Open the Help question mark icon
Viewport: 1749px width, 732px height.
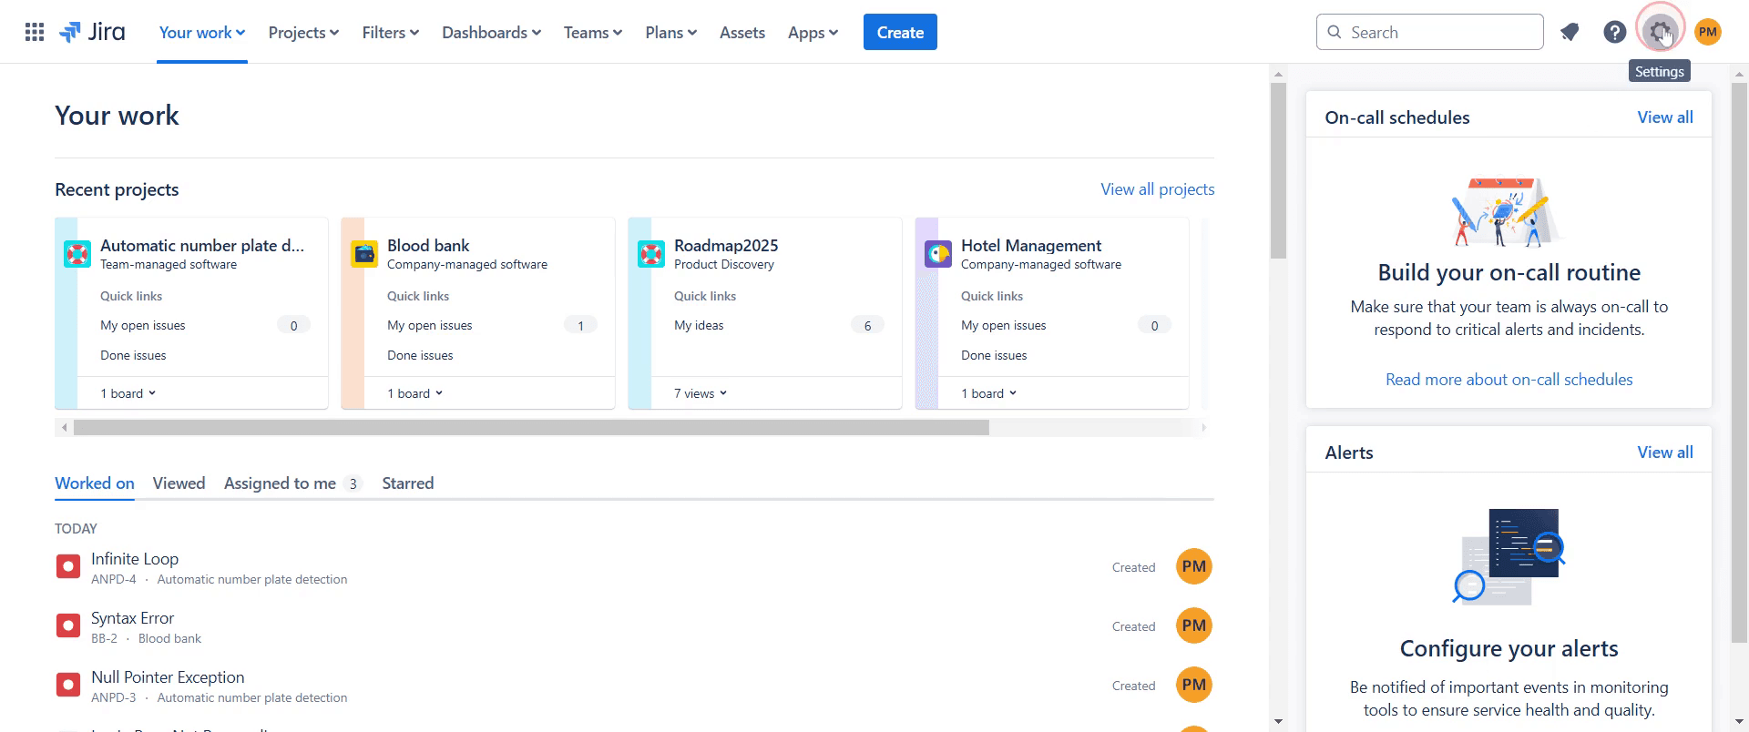point(1614,33)
